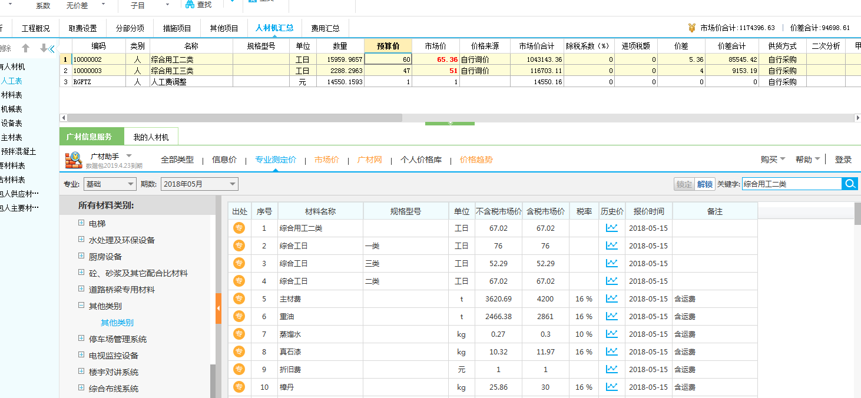Select the 其他类别 child tree item

pyautogui.click(x=117, y=322)
